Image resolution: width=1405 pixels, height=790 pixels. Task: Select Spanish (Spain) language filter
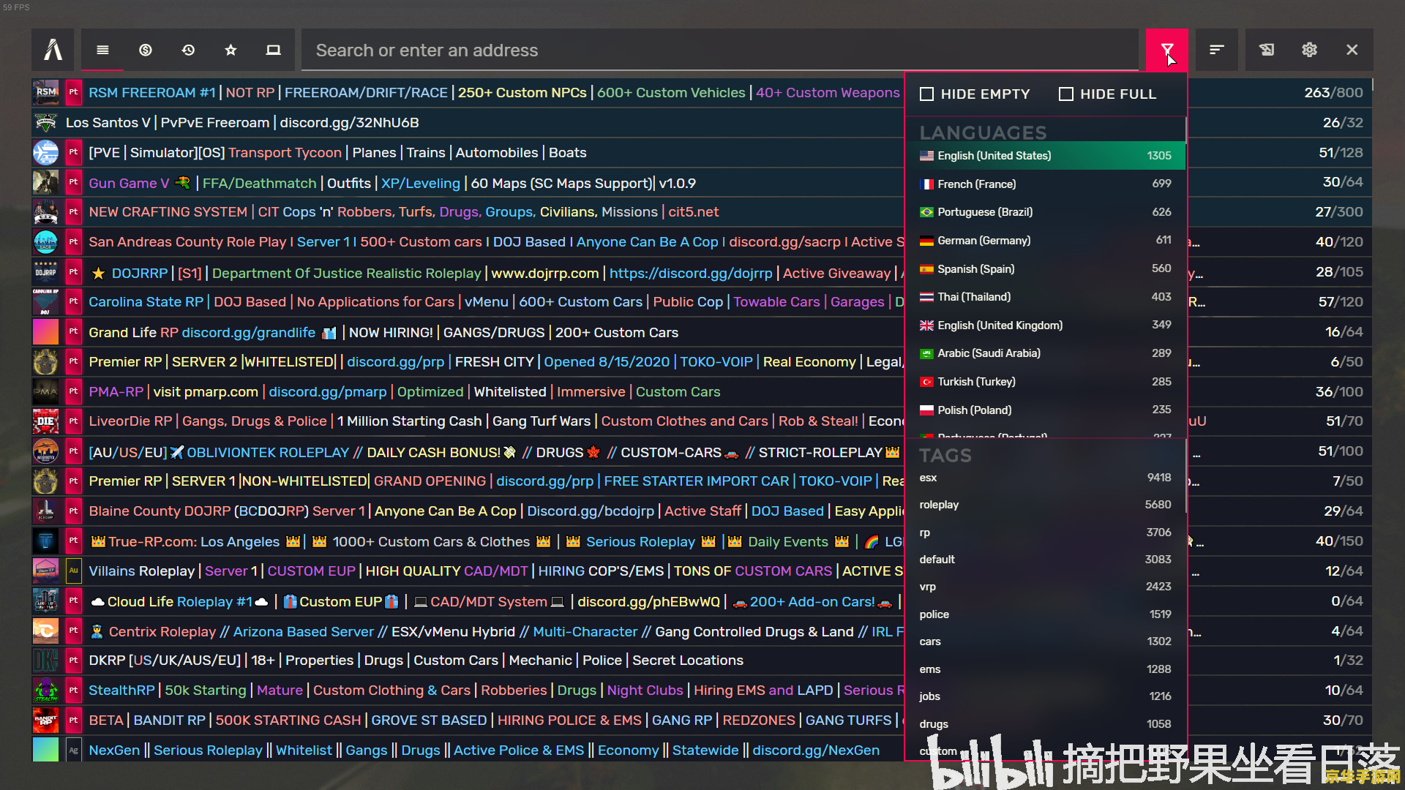pos(1045,269)
